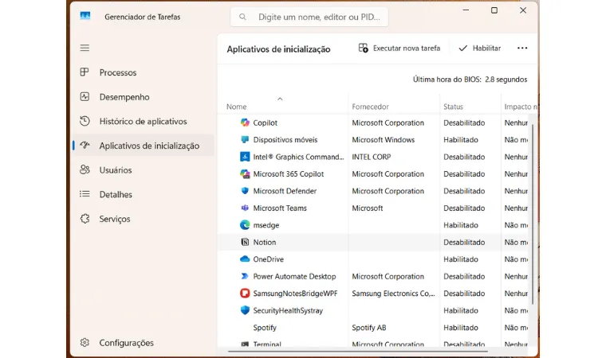Click Microsoft Windows vendor cell
The image size is (606, 358).
383,140
